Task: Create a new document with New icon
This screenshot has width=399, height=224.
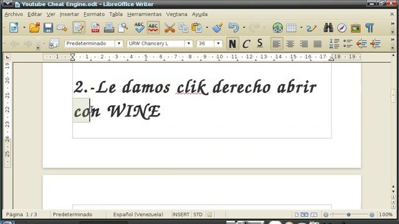Action: [x=14, y=27]
